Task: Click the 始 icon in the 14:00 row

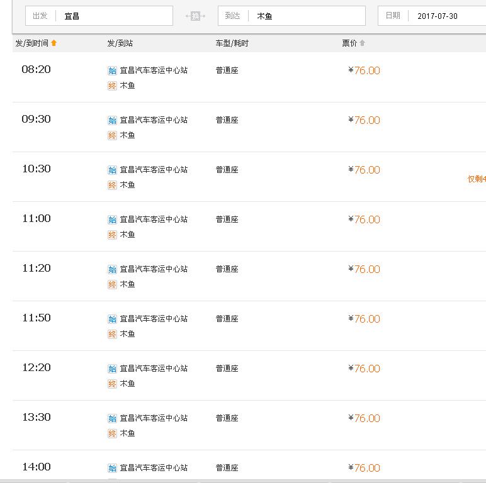Action: (x=112, y=468)
